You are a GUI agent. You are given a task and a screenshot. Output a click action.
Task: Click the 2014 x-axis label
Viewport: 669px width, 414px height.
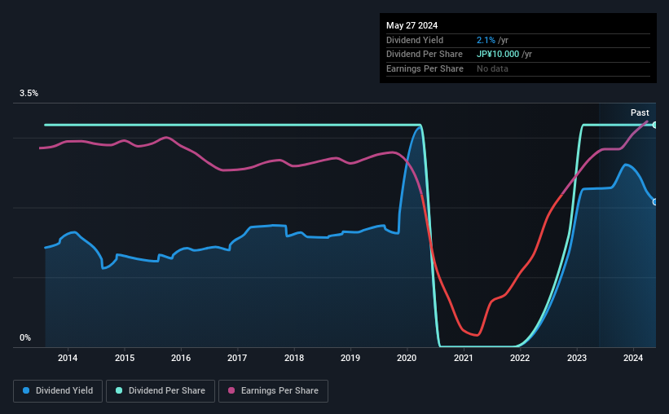pos(68,358)
